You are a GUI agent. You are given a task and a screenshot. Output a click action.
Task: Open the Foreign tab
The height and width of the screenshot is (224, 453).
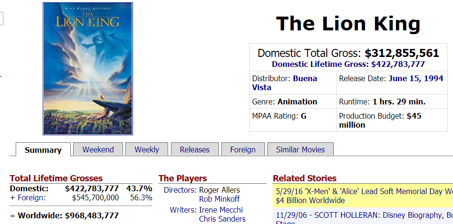(243, 149)
